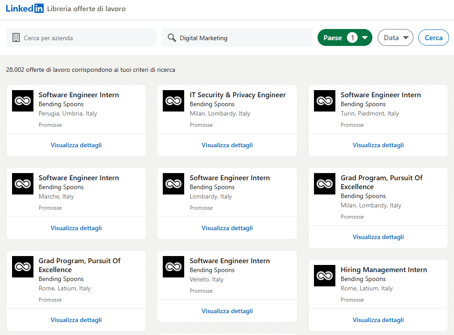454x335 pixels.
Task: Click the LinkedIn logo in the header
Action: (x=25, y=8)
